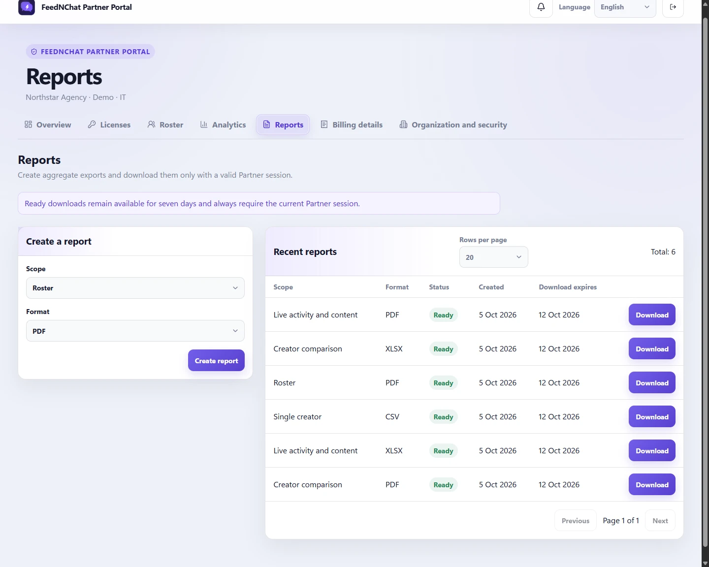
Task: Click the 'Single creator' scope cell
Action: (297, 417)
